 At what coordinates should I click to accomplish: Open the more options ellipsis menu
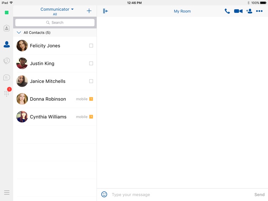[x=259, y=11]
